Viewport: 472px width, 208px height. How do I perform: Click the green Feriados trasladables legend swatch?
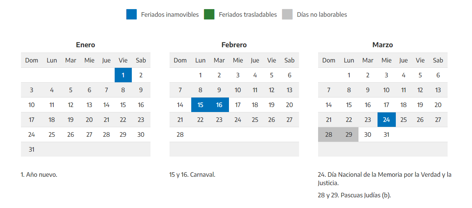(209, 14)
